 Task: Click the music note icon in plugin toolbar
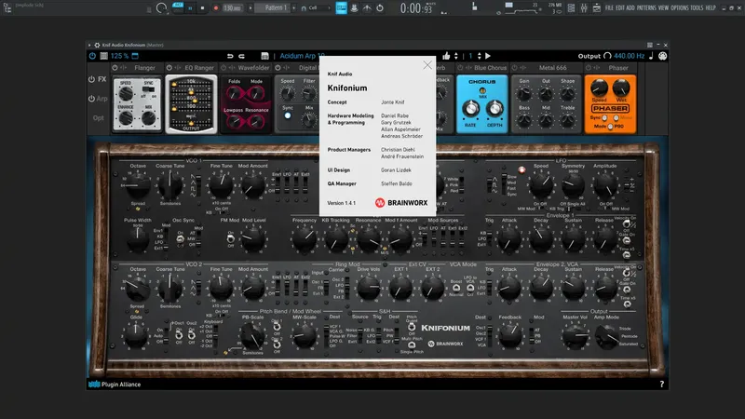pos(651,56)
